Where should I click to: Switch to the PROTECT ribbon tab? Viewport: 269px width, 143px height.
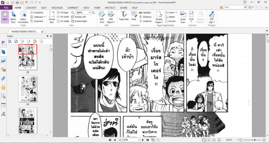pos(110,8)
